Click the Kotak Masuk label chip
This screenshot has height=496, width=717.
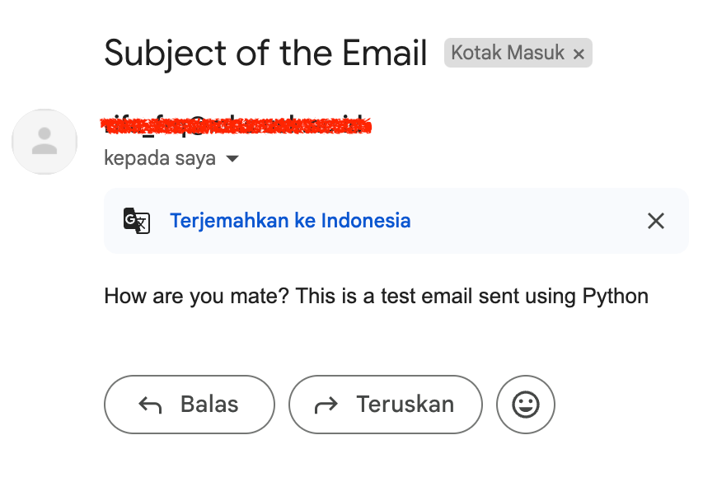[x=508, y=54]
